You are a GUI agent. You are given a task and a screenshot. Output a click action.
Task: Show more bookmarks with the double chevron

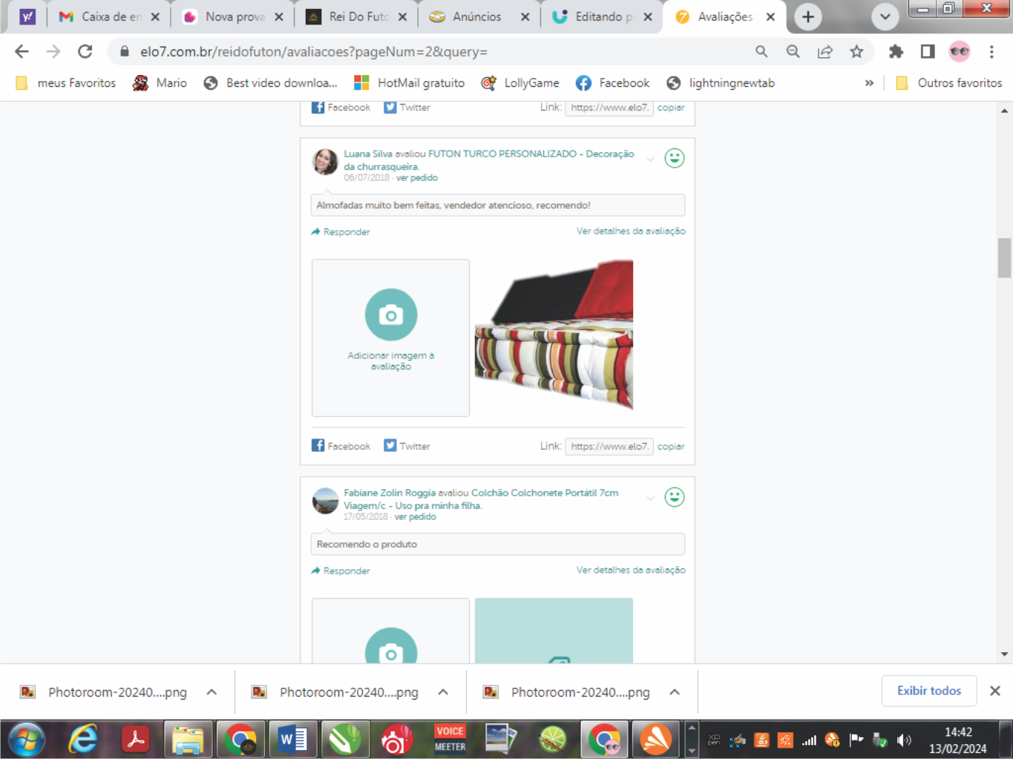coord(869,83)
